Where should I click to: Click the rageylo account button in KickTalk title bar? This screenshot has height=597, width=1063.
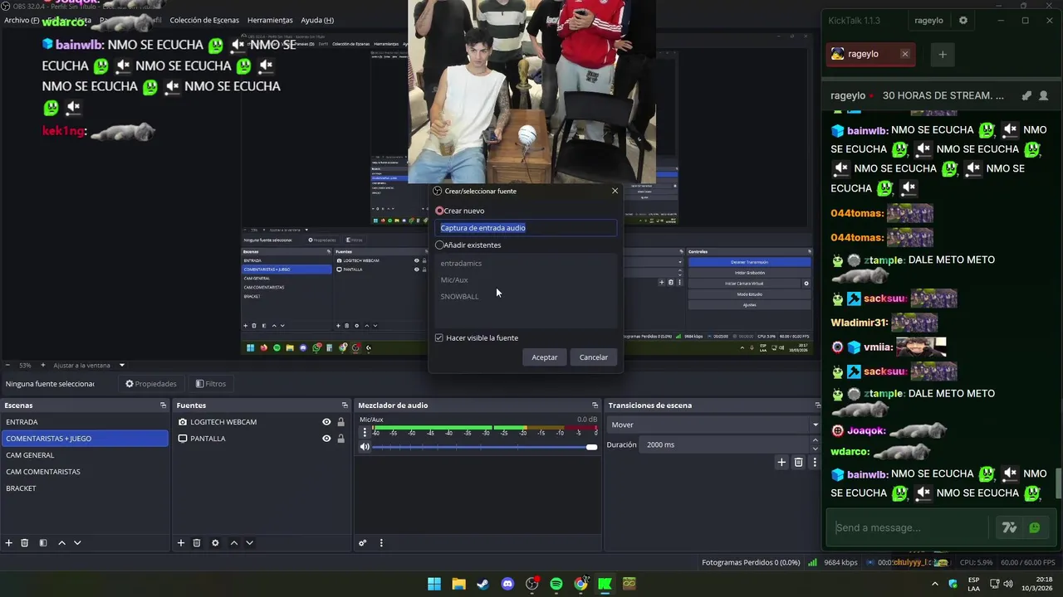928,21
